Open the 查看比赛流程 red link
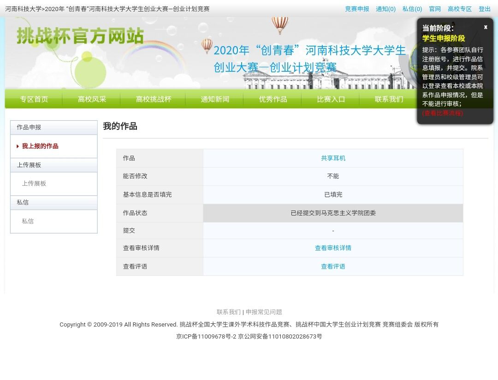 (x=442, y=113)
